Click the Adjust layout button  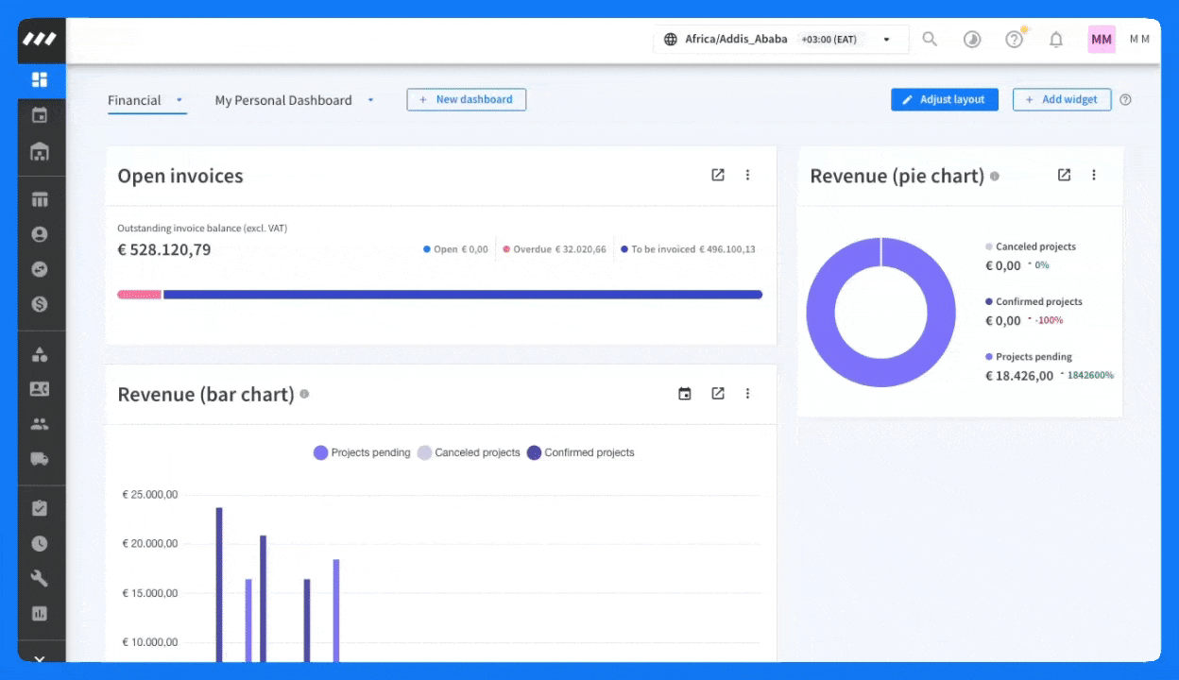[x=944, y=100]
